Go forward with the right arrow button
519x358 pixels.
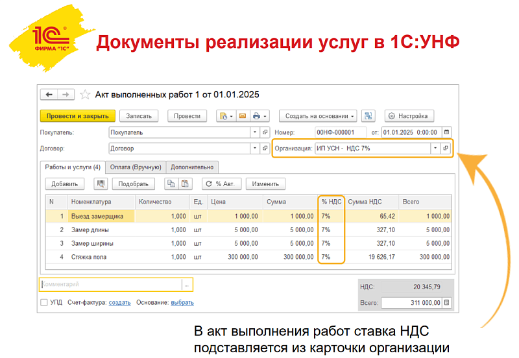click(x=66, y=95)
